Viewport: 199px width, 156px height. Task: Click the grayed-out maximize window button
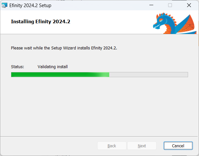170,5
